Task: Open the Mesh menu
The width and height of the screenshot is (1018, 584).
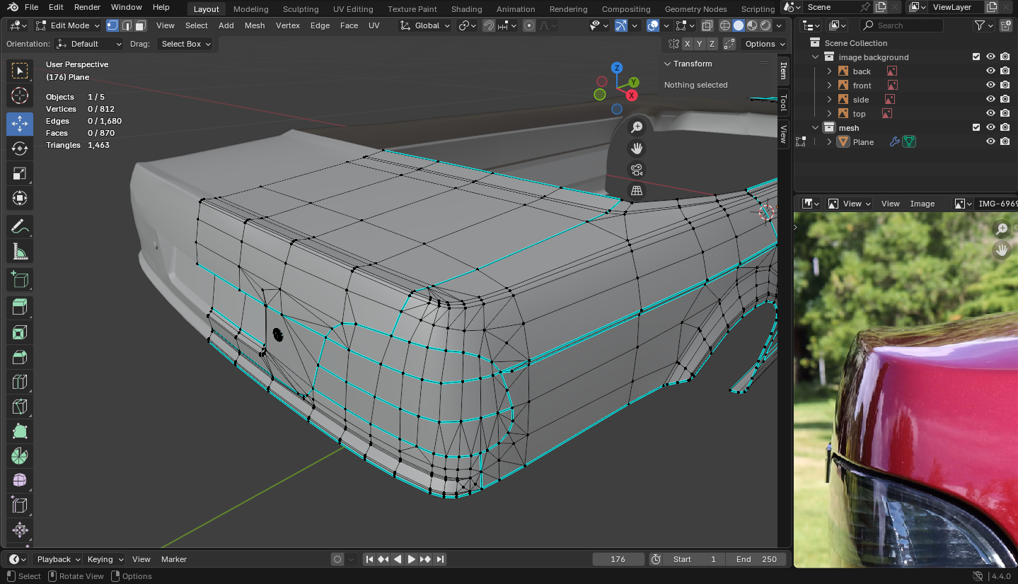Action: 255,25
